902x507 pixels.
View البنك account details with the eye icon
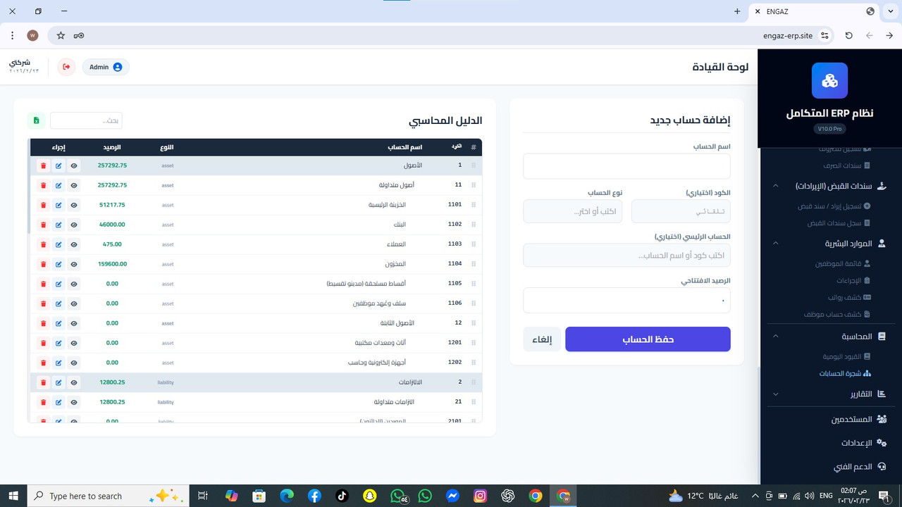tap(74, 225)
